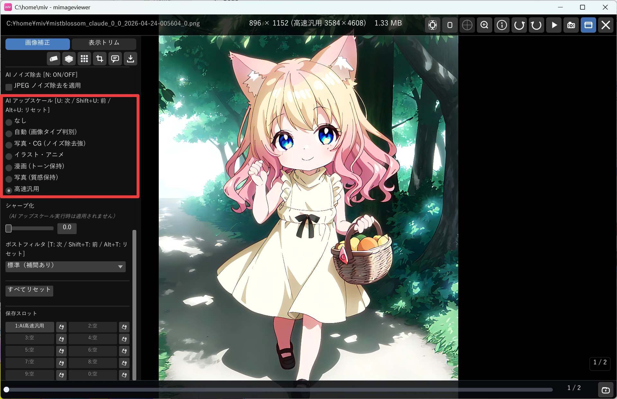Save to slot 5 using its disk icon

pyautogui.click(x=61, y=351)
